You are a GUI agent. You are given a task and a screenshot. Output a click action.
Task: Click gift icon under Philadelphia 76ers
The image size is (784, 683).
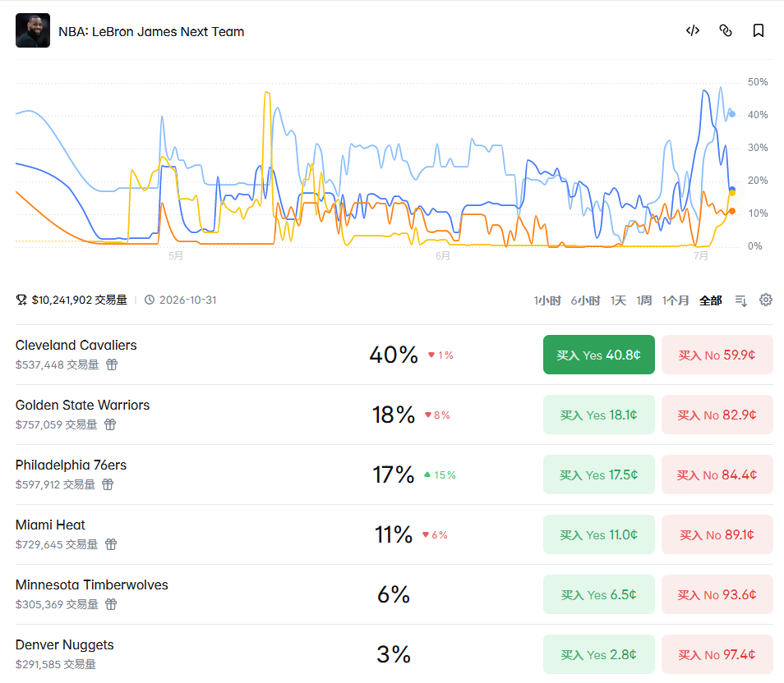pos(108,484)
